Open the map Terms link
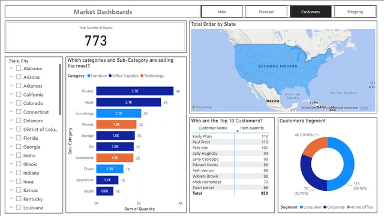This screenshot has width=384, height=216. point(364,108)
